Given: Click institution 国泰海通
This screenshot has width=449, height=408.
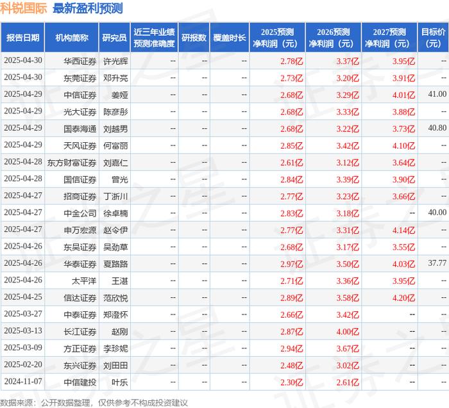Looking at the screenshot, I should (80, 129).
